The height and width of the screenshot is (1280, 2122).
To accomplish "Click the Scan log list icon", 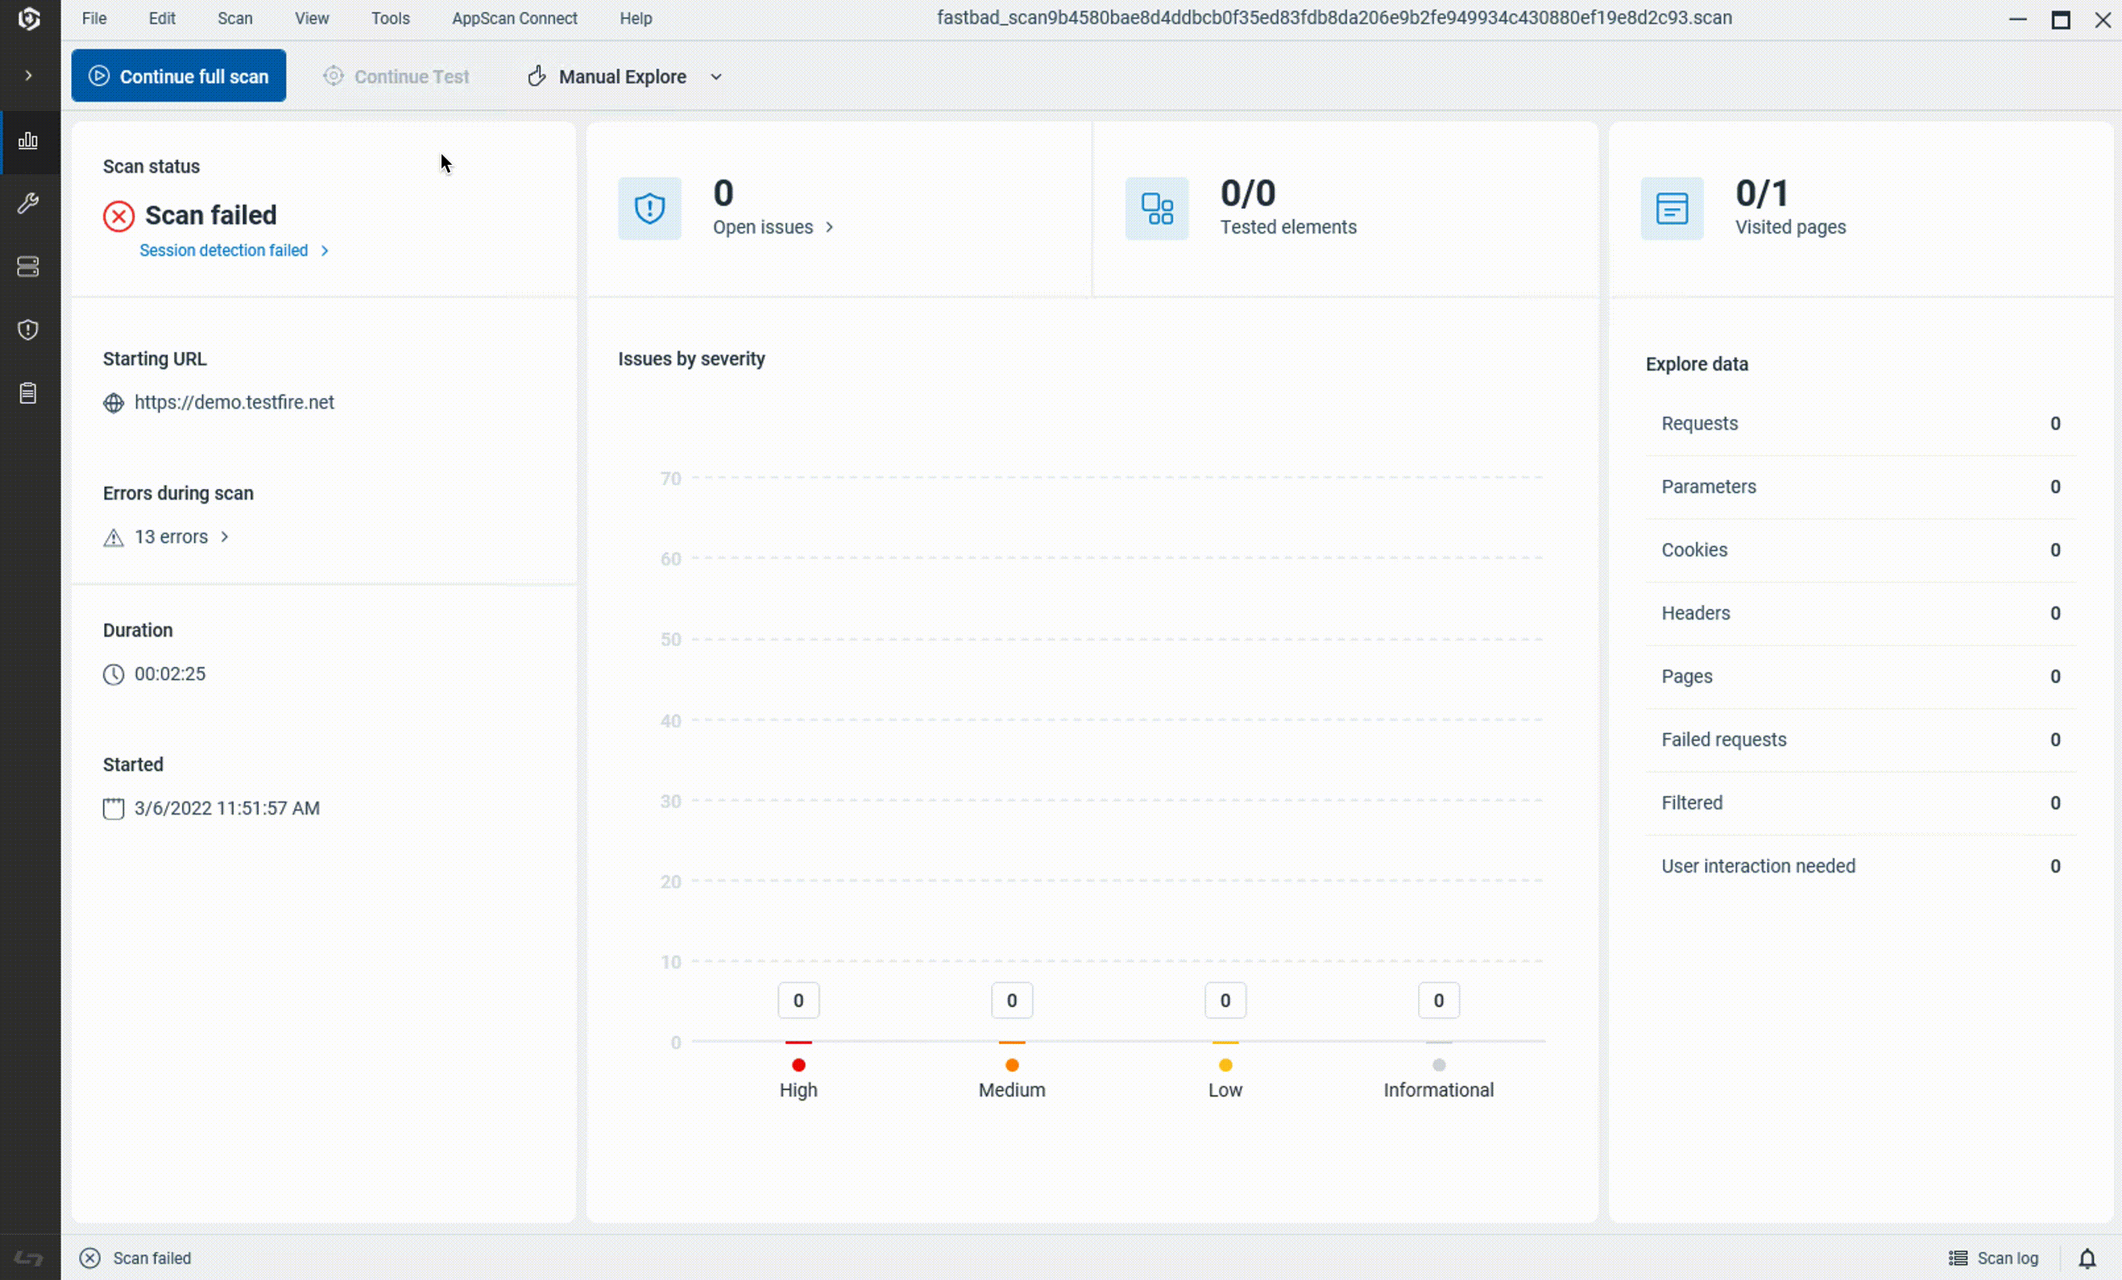I will (x=1957, y=1258).
